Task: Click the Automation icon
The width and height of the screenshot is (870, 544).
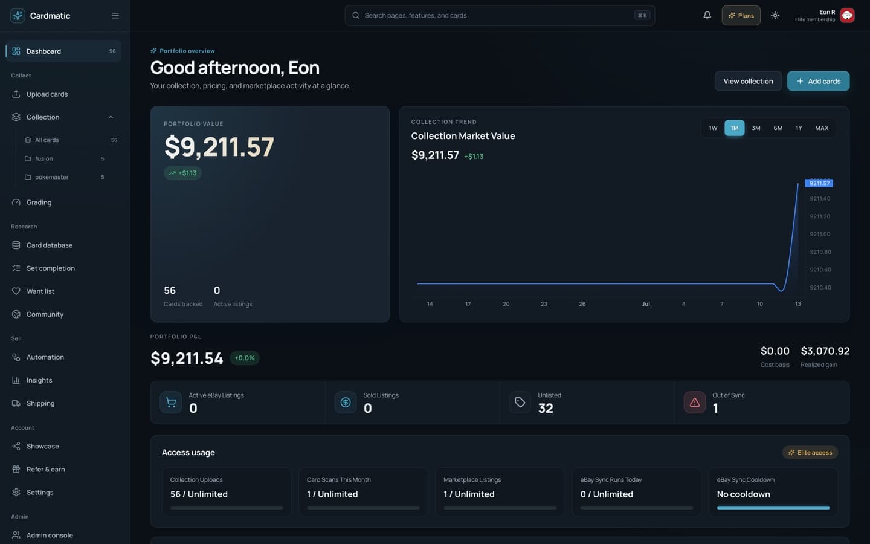Action: pyautogui.click(x=16, y=357)
